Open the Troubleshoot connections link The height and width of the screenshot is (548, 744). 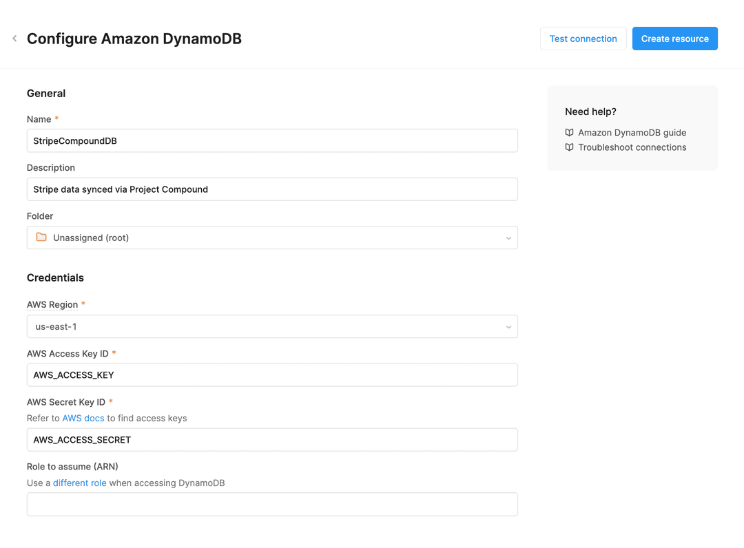coord(632,147)
